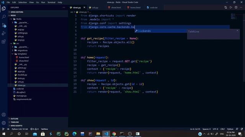245x137 pixels.
Task: Click the errors and warnings status indicator
Action: pyautogui.click(x=34, y=129)
